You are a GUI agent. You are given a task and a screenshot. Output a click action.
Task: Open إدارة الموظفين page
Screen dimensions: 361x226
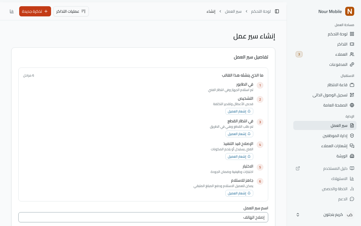pos(325,136)
